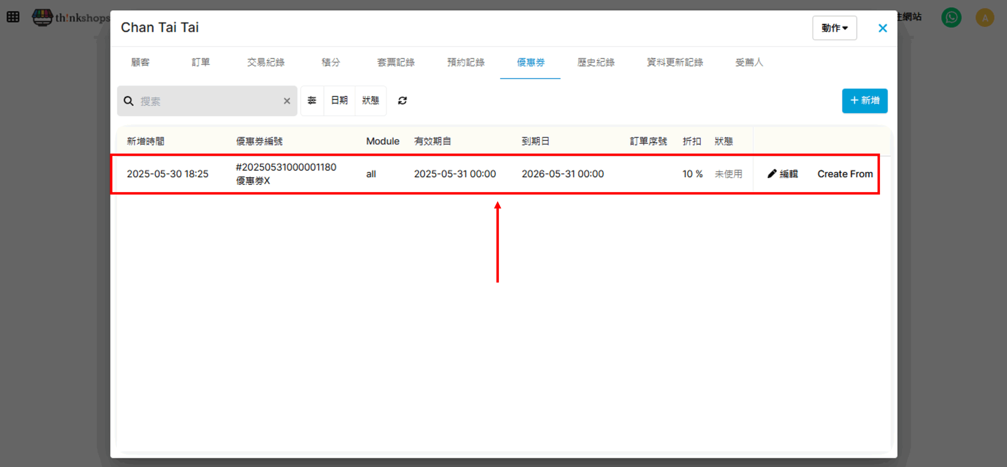Focus the 搜索 search input field
The height and width of the screenshot is (467, 1007).
[208, 101]
